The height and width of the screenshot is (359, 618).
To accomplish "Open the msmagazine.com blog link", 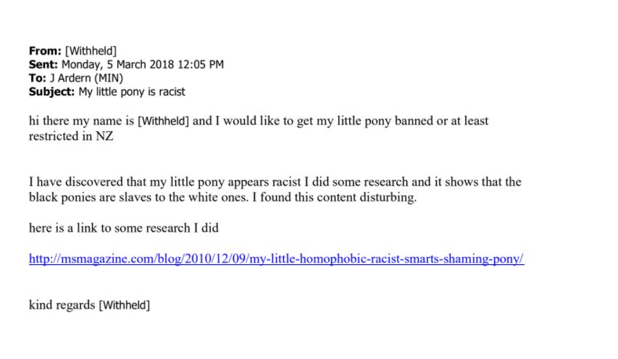I will [x=276, y=259].
